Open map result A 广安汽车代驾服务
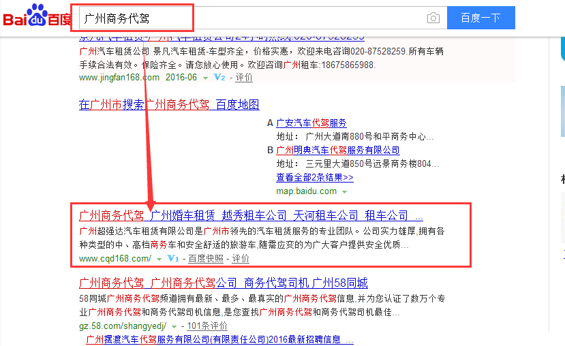The width and height of the screenshot is (565, 346). click(x=311, y=123)
